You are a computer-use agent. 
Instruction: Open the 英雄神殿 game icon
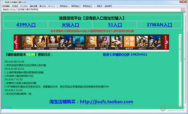click(x=78, y=42)
